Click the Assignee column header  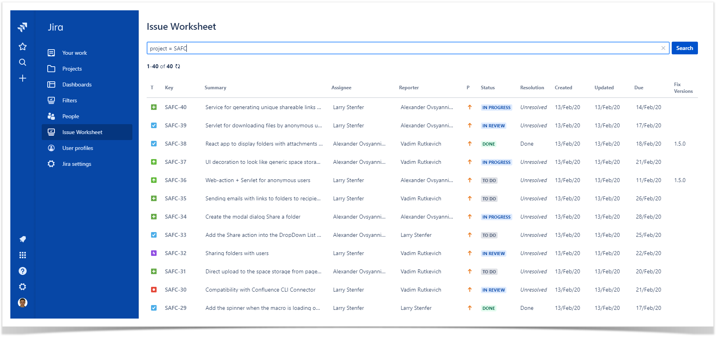point(341,88)
